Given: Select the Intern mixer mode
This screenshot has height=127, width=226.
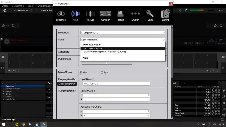Looking at the screenshot, I should (x=81, y=72).
